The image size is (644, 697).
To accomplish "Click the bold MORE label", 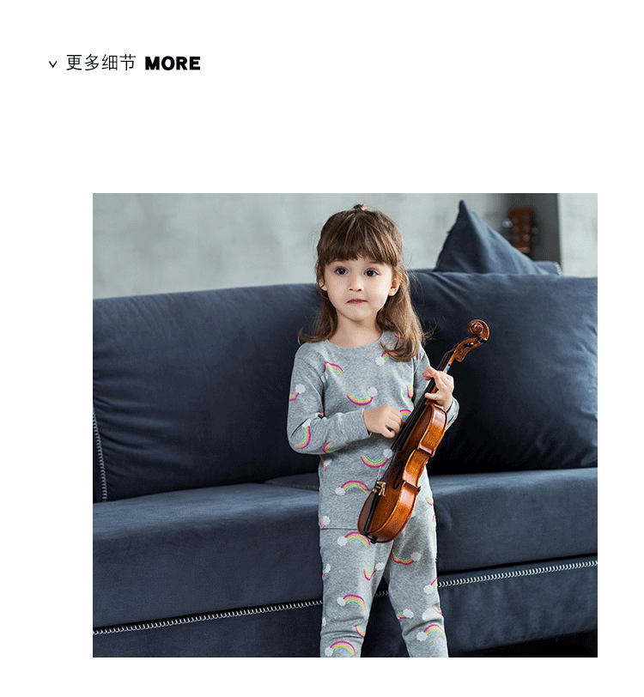I will pos(173,64).
